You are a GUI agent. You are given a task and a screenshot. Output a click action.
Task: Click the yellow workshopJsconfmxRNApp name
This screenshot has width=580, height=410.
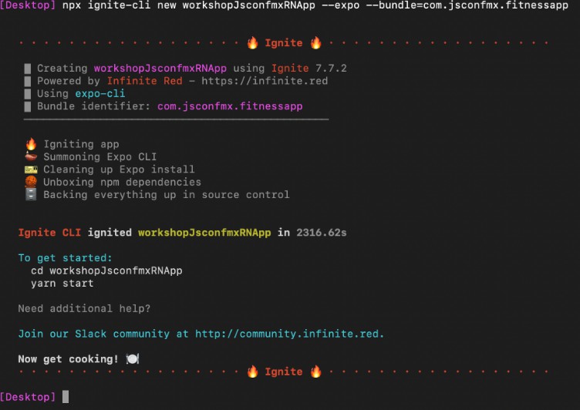pyautogui.click(x=204, y=233)
